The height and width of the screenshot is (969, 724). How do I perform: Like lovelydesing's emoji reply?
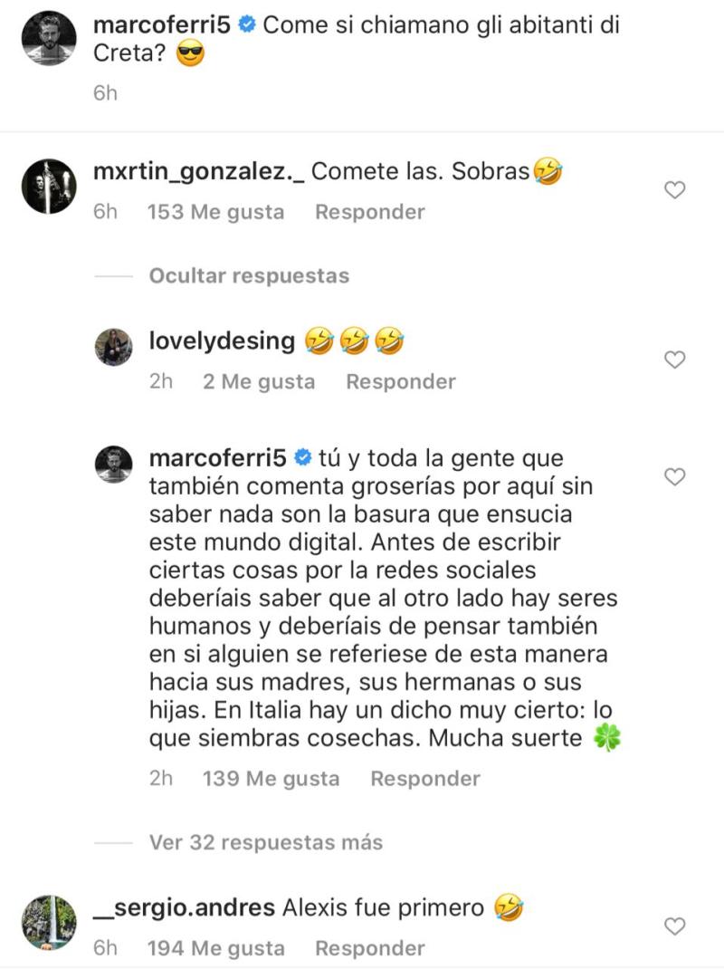675,360
